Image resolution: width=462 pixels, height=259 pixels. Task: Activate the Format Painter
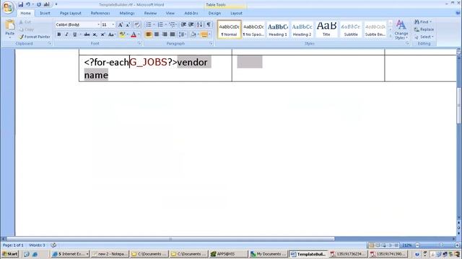pyautogui.click(x=35, y=37)
